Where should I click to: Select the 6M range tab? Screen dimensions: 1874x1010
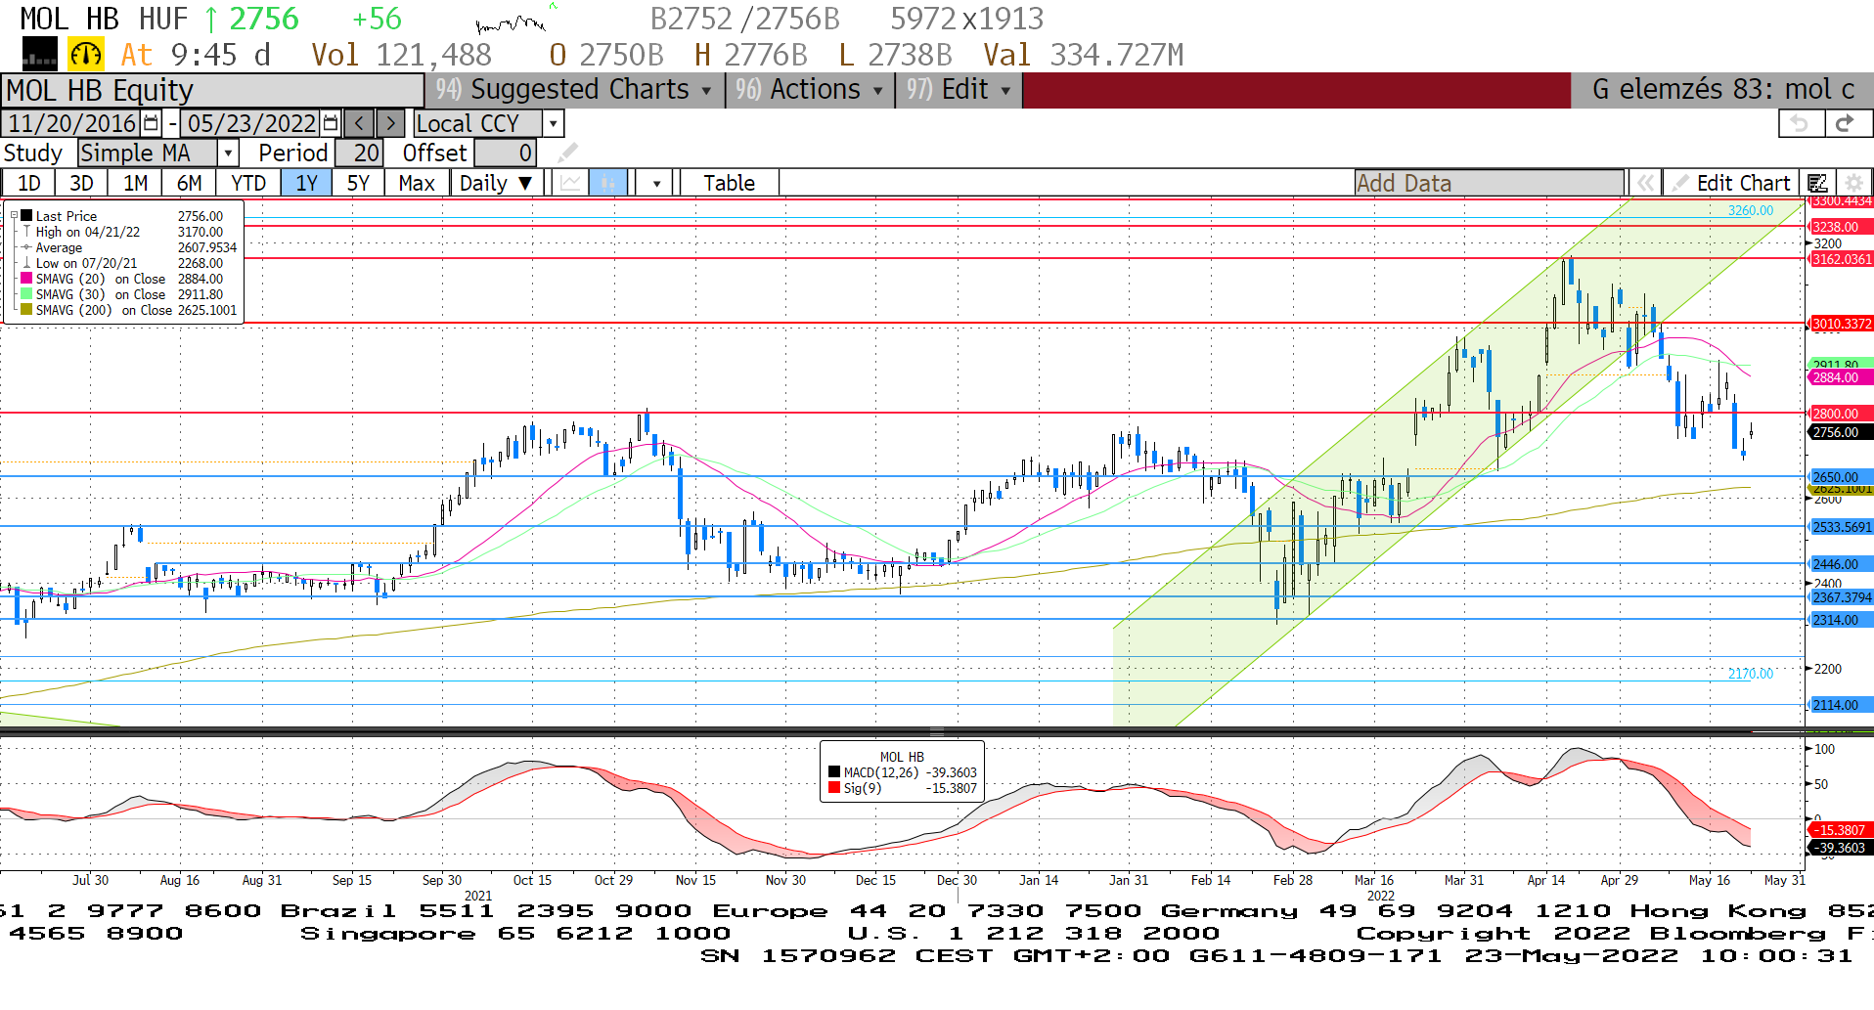(189, 183)
